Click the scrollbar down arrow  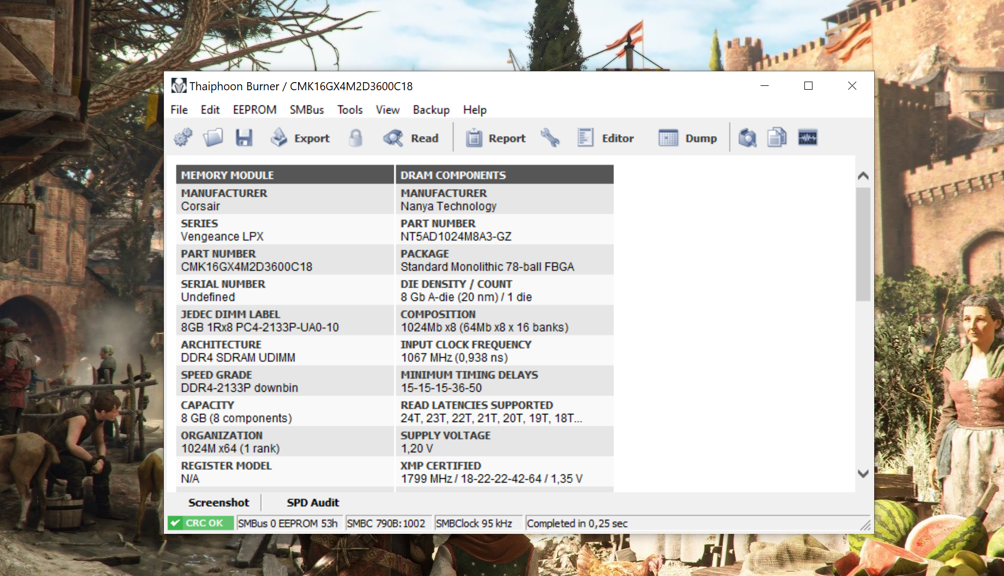863,474
